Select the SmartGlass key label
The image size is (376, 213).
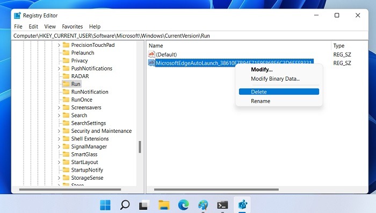(84, 154)
